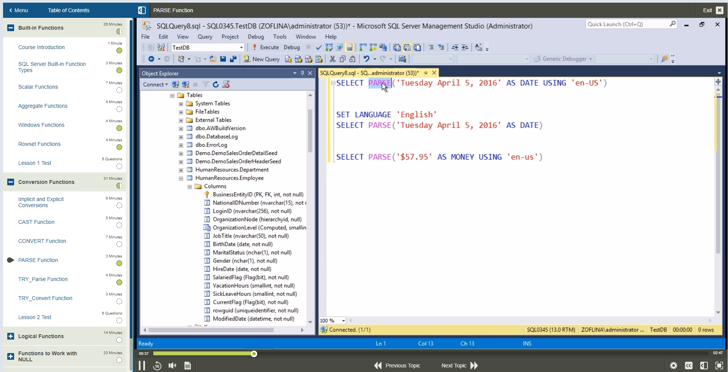
Task: Go to the Next Topic
Action: point(454,365)
